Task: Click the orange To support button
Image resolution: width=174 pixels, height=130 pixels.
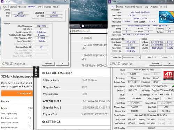Action: [17, 93]
